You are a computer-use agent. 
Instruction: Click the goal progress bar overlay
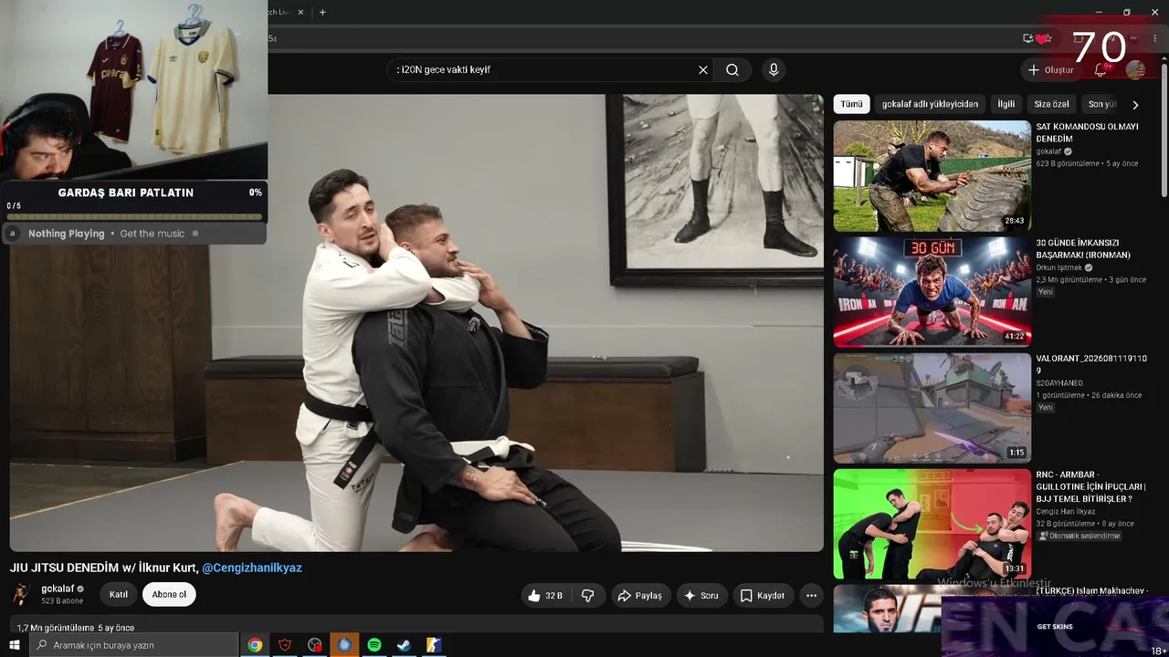point(134,217)
